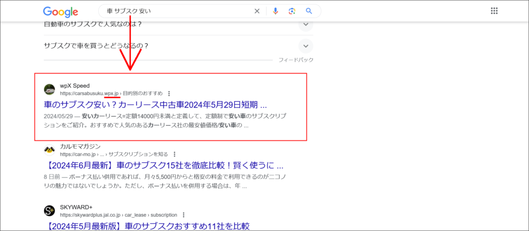Open 車のサブスク15社を徹底比較 result link
The image size is (529, 231).
pyautogui.click(x=164, y=165)
